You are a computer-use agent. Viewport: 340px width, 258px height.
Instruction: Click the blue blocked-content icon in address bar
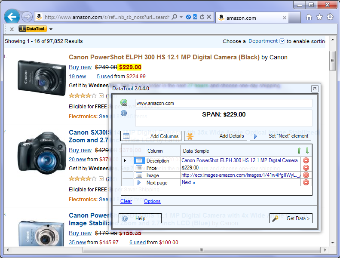point(188,17)
